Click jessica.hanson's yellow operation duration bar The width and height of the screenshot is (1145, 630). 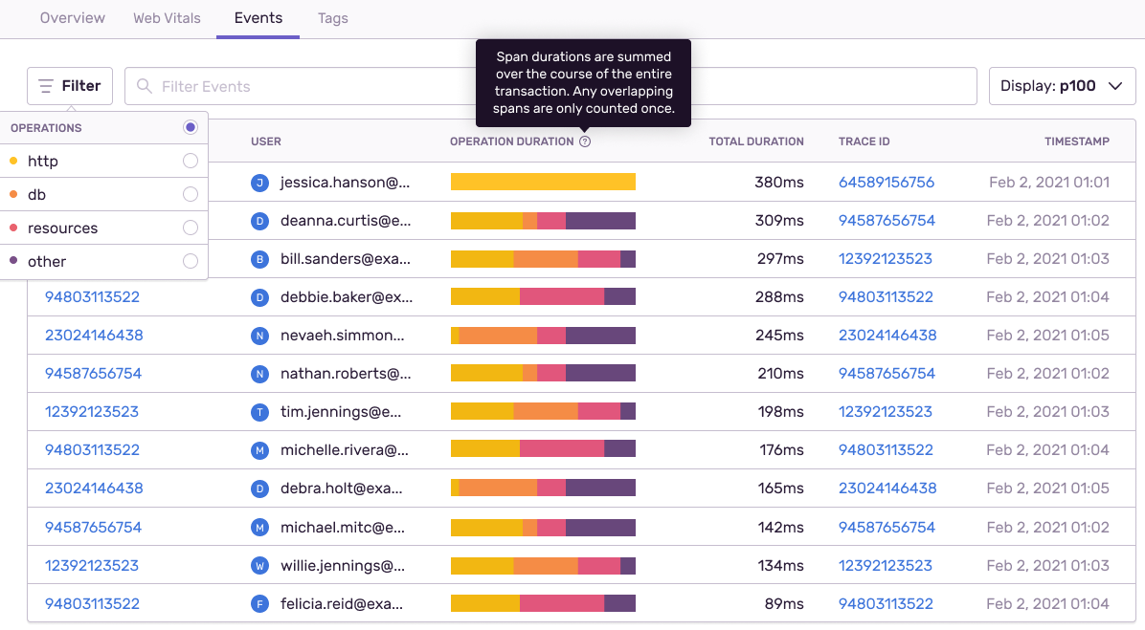[543, 182]
